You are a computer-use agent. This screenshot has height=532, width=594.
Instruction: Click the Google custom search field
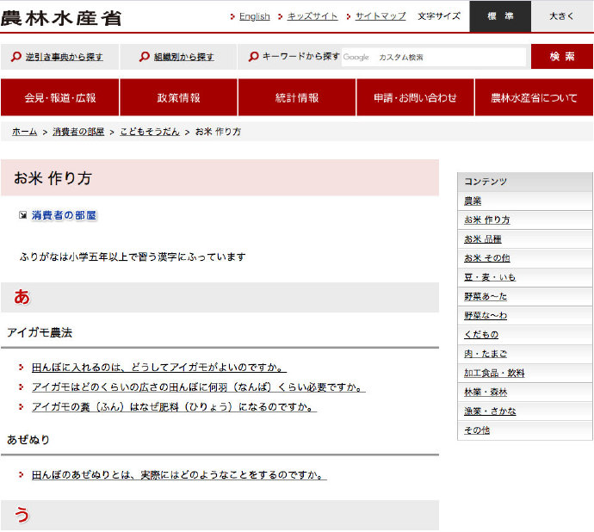(434, 57)
